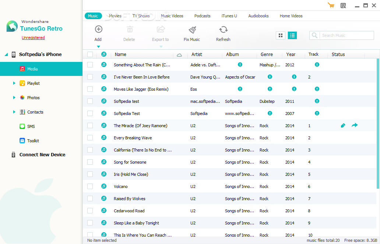Open the Export to dropdown arrow
Screen dimensions: 380x244
tap(161, 46)
